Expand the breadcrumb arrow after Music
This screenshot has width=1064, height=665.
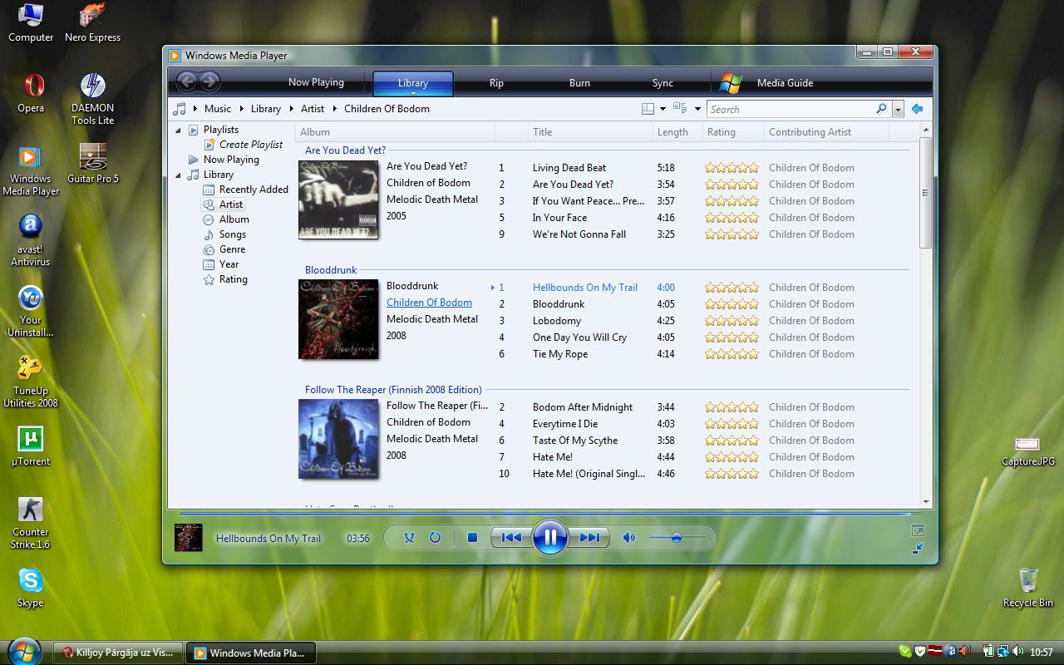pos(242,109)
